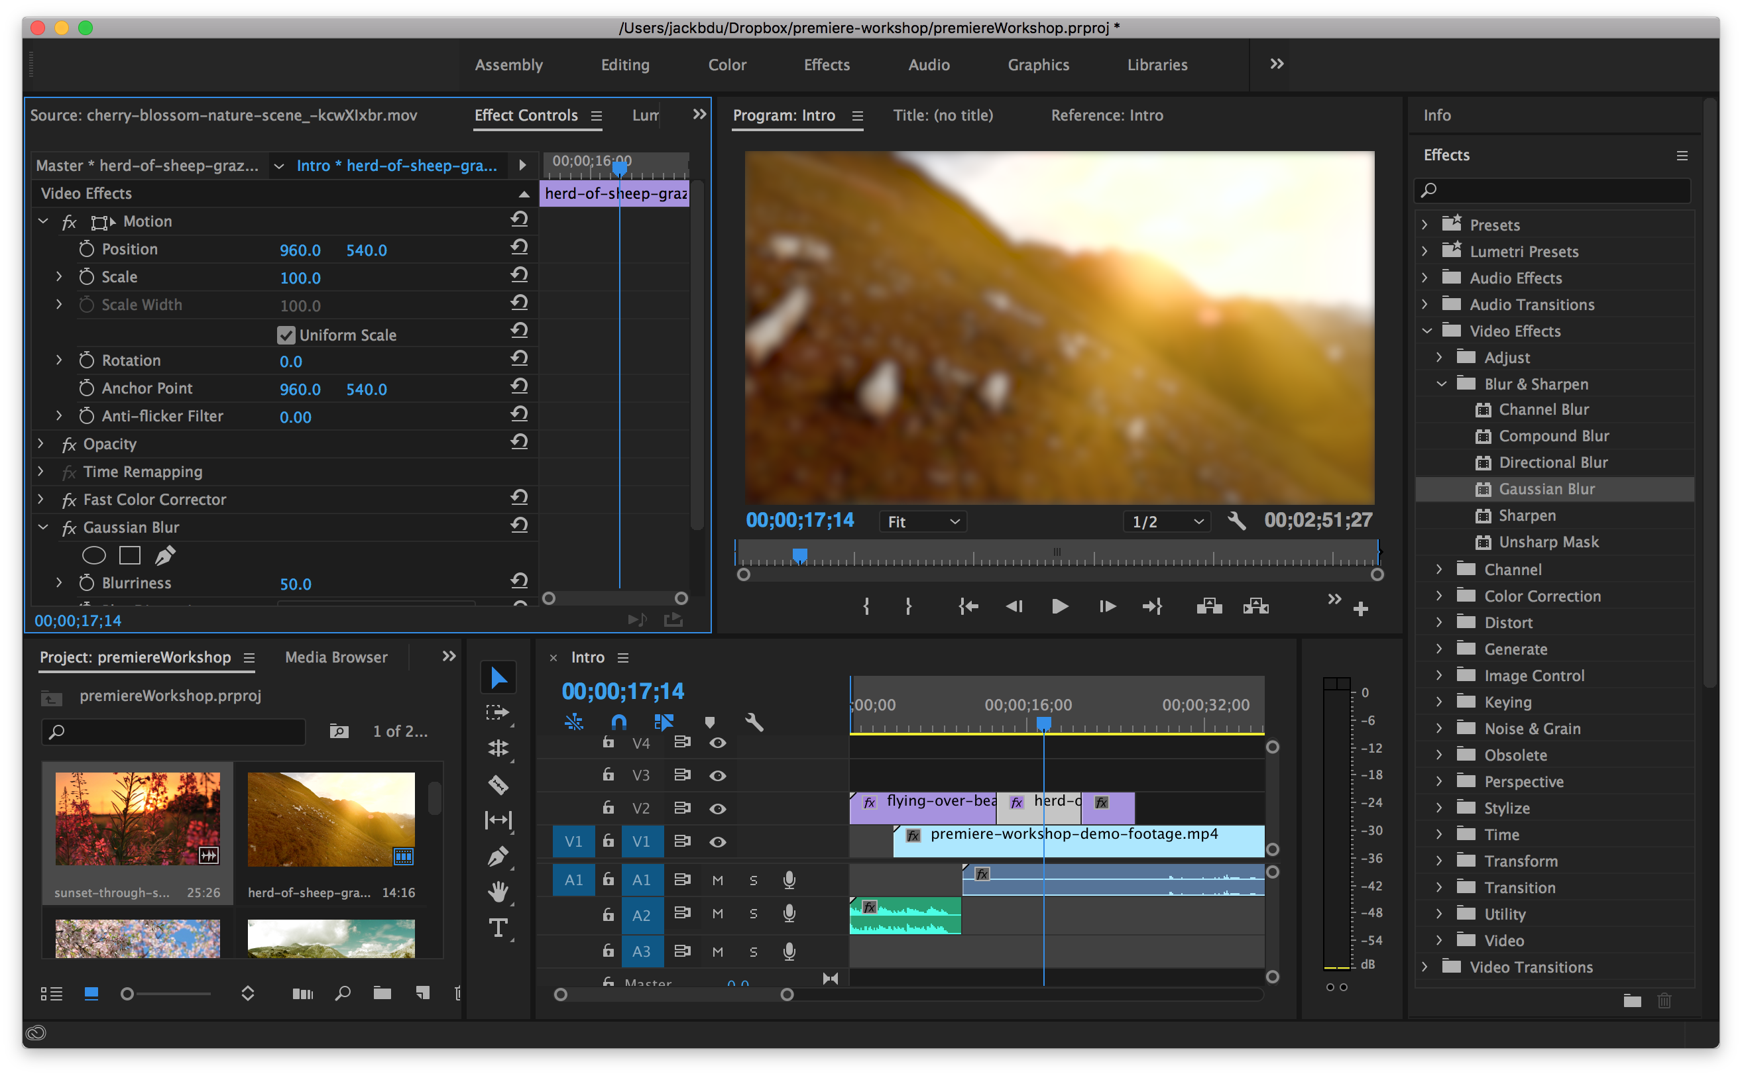Image resolution: width=1742 pixels, height=1076 pixels.
Task: Open Program monitor wrench settings
Action: 1236,521
